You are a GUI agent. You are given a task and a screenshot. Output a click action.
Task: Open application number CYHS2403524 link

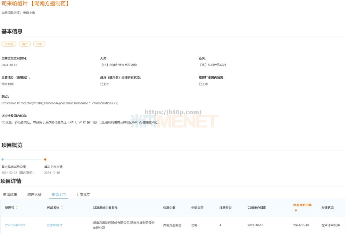(x=15, y=225)
